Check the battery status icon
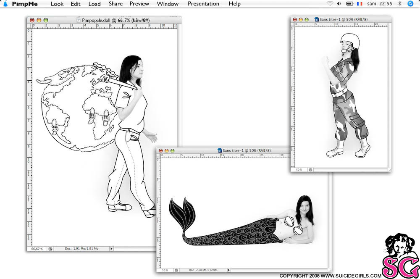Image resolution: width=420 pixels, height=279 pixels. click(x=349, y=3)
